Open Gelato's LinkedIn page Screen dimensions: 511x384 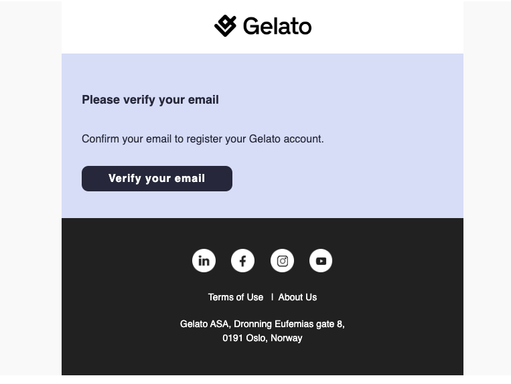tap(204, 260)
